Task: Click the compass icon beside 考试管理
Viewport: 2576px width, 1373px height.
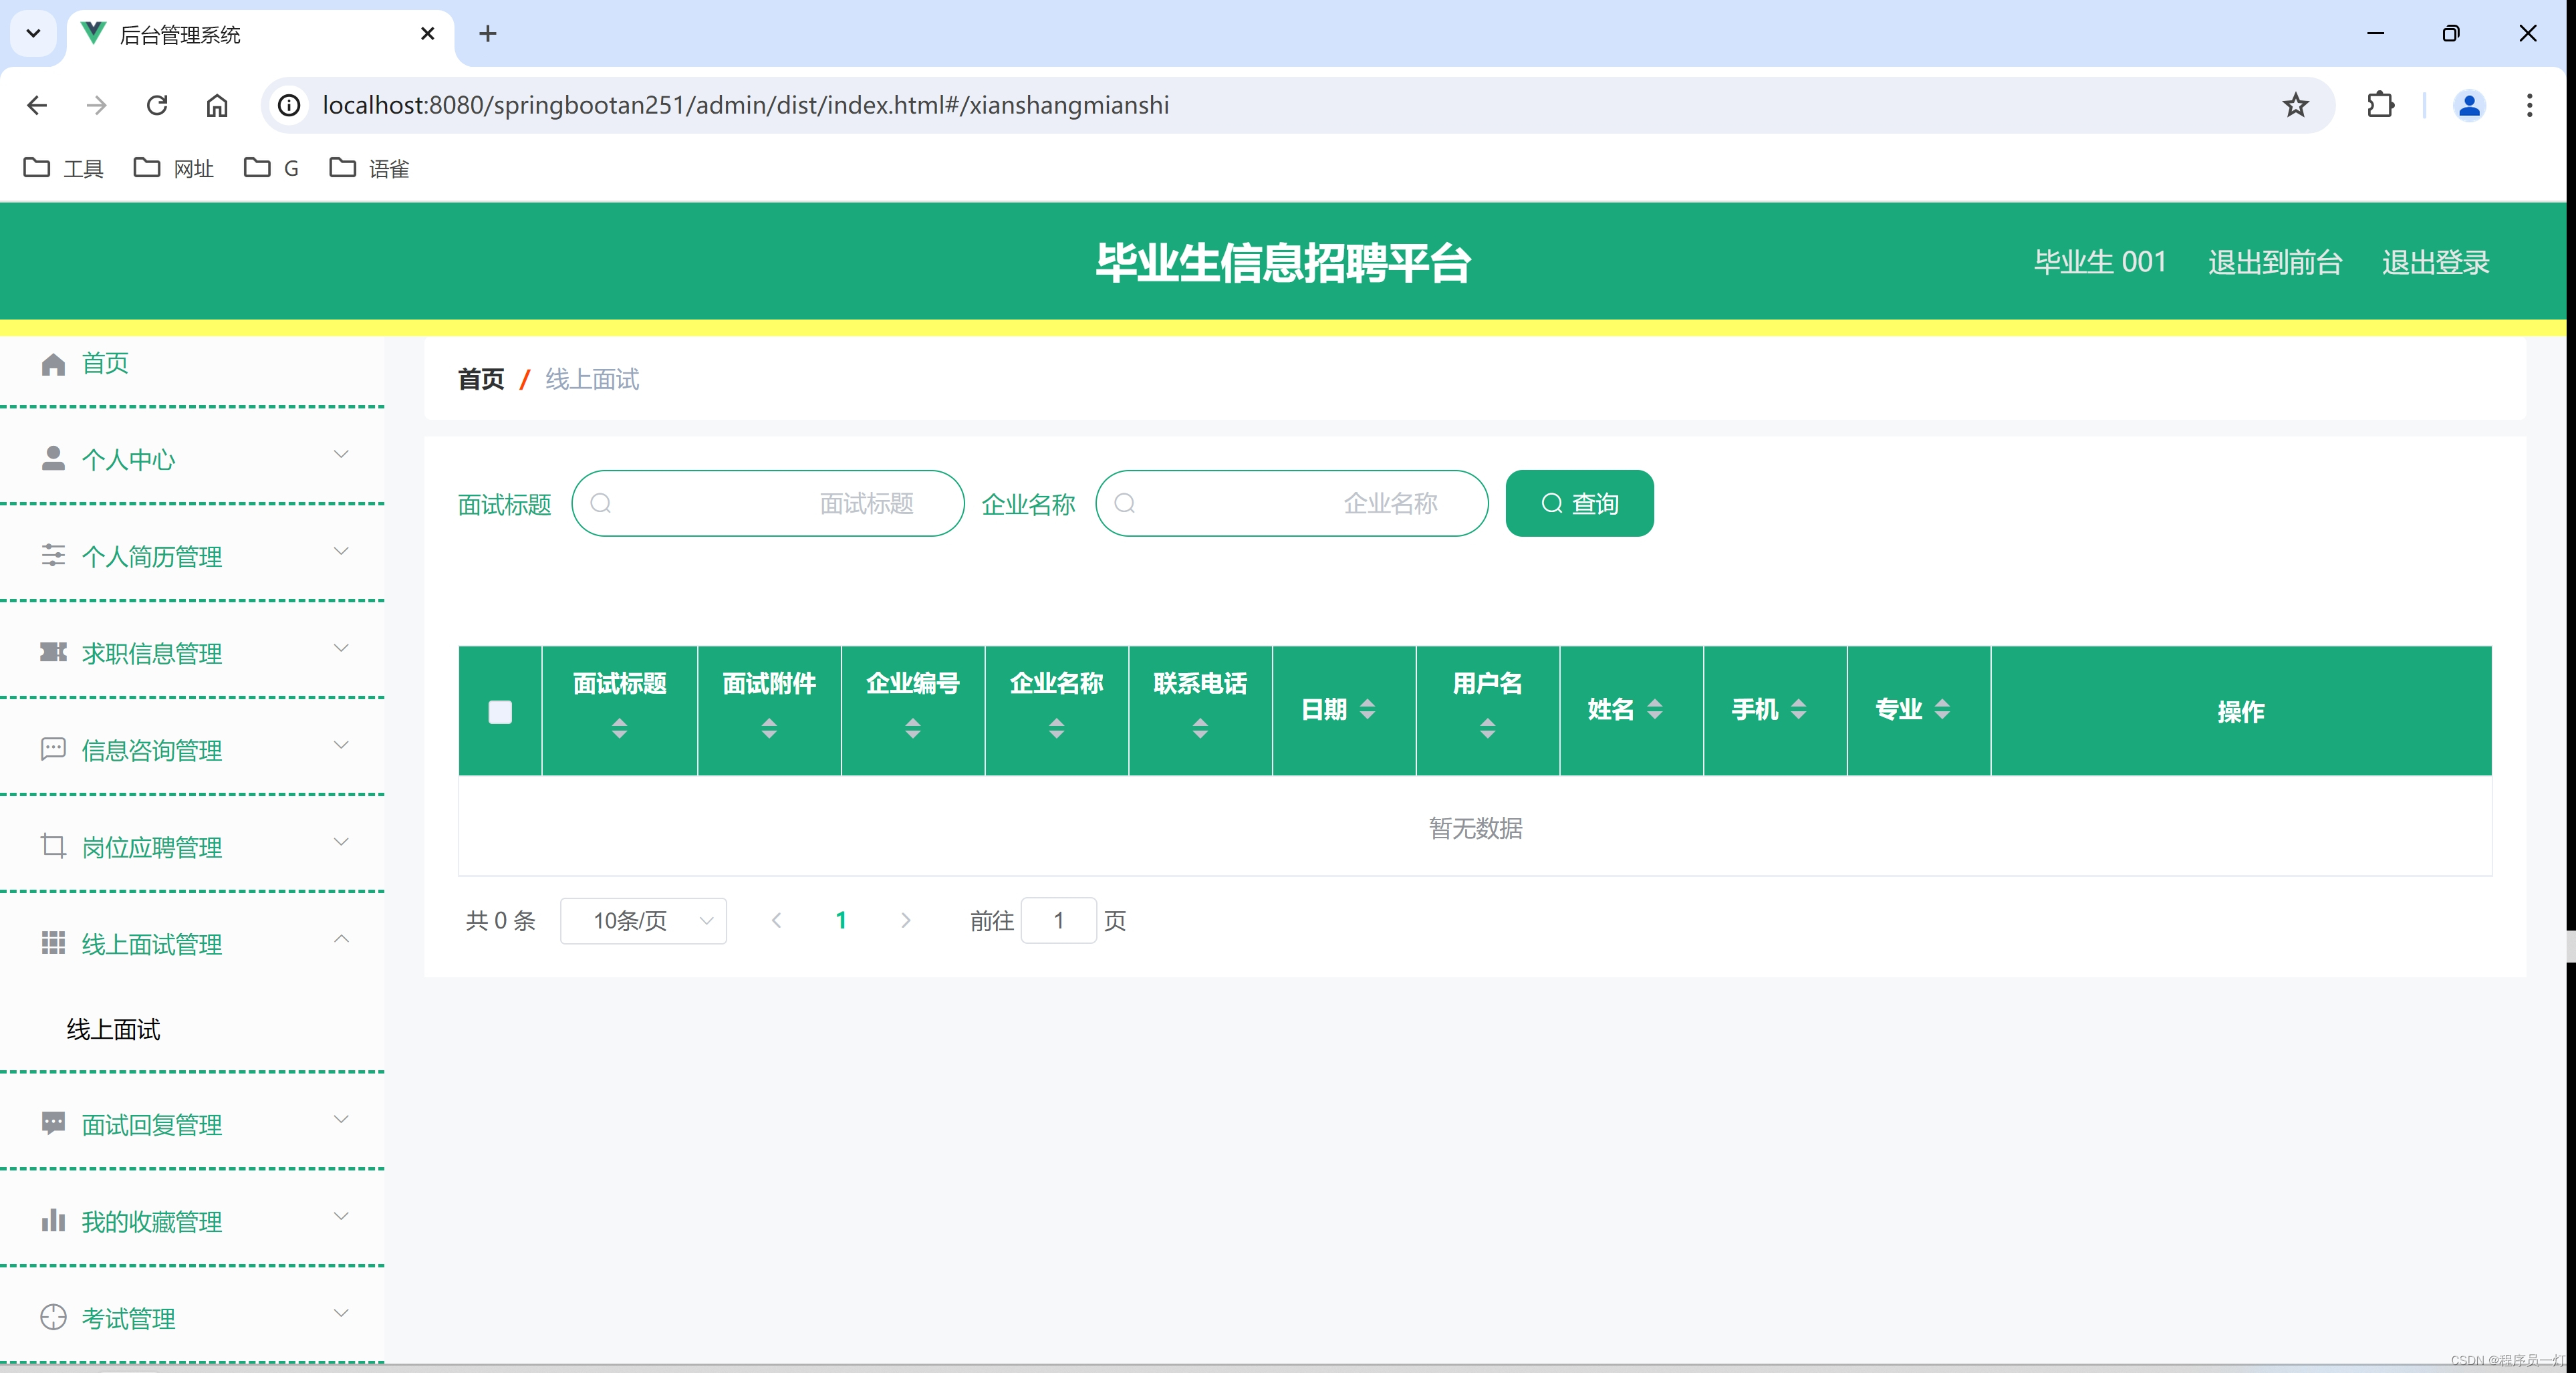Action: point(53,1317)
